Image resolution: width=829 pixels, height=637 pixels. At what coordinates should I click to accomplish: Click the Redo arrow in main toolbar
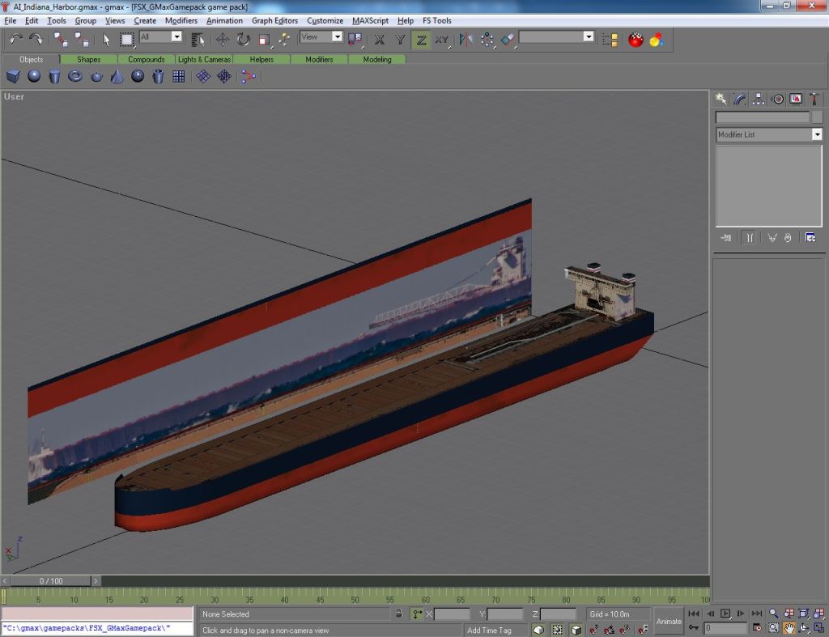click(36, 39)
